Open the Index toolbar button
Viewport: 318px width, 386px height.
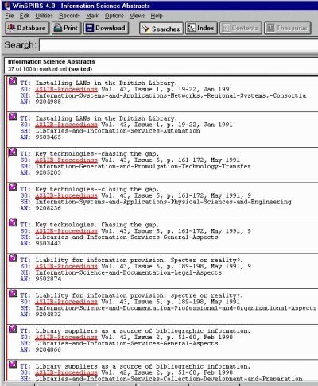click(201, 28)
